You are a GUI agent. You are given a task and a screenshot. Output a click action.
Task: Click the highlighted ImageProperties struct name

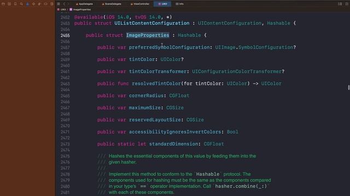coord(148,35)
